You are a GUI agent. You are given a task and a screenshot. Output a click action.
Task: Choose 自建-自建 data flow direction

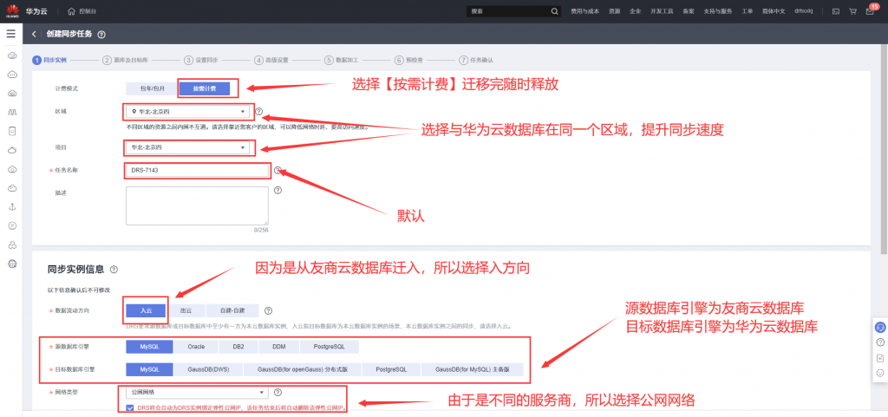[232, 310]
